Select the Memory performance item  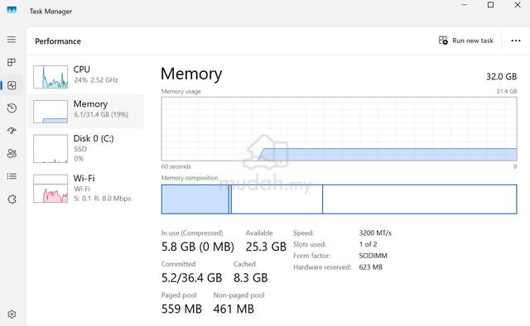(x=86, y=111)
